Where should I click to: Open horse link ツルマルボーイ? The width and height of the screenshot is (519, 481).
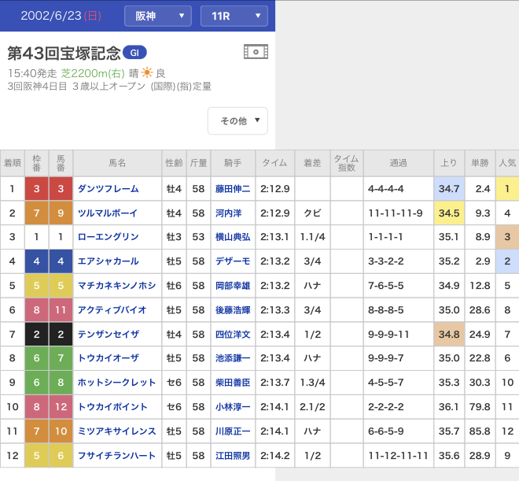click(x=107, y=213)
